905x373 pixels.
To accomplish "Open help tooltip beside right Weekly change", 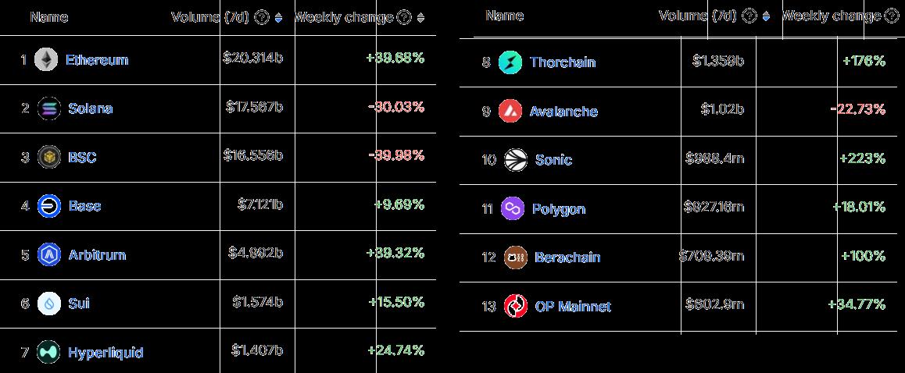I will pos(889,16).
